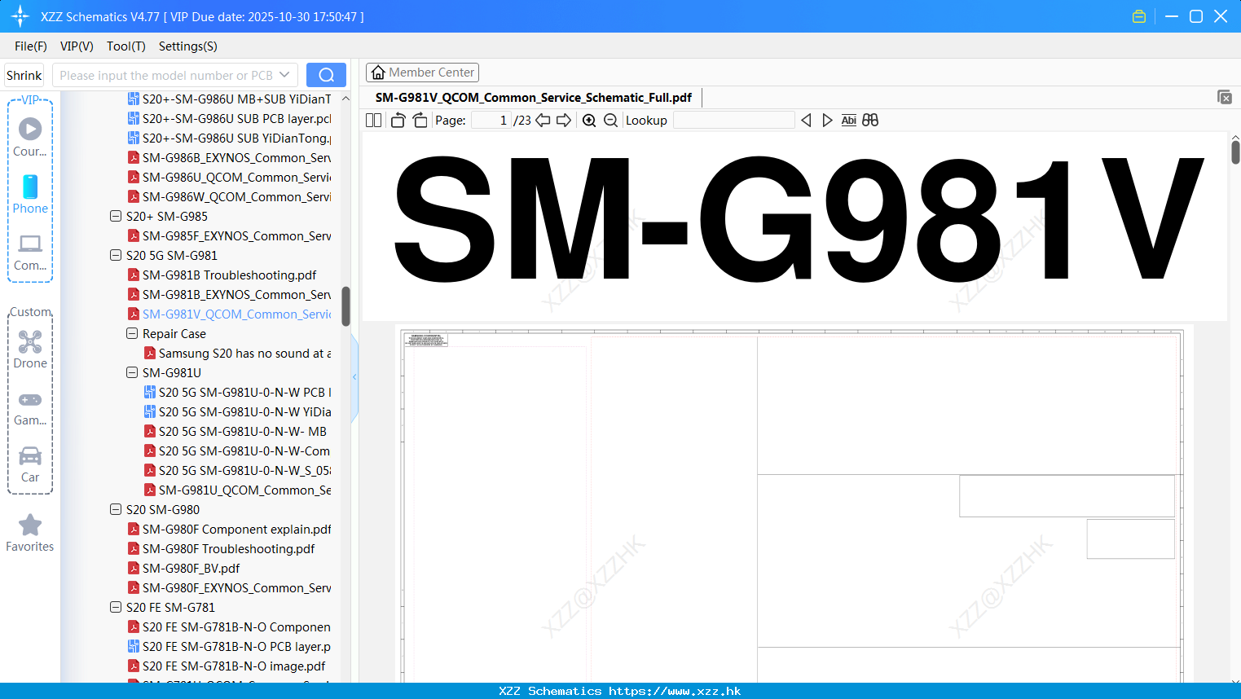Rotate page clockwise
This screenshot has width=1241, height=699.
click(420, 121)
